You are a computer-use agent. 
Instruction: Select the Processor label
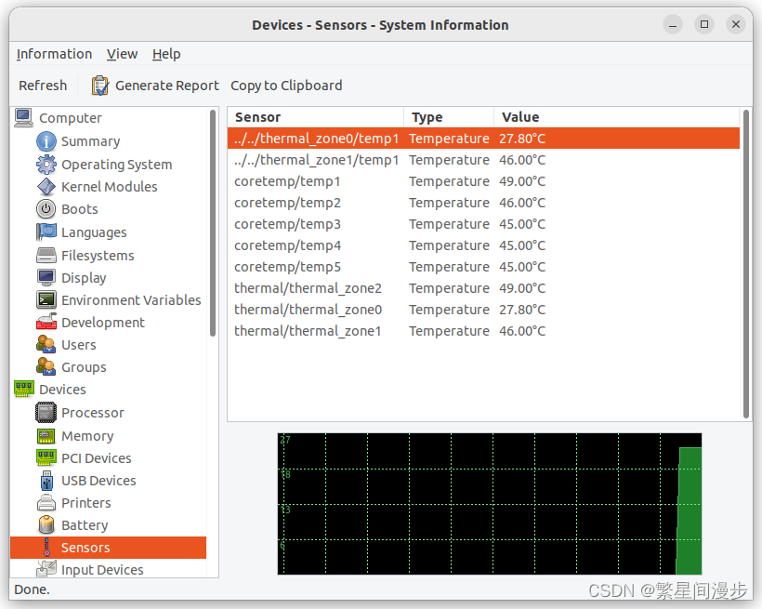coord(93,413)
